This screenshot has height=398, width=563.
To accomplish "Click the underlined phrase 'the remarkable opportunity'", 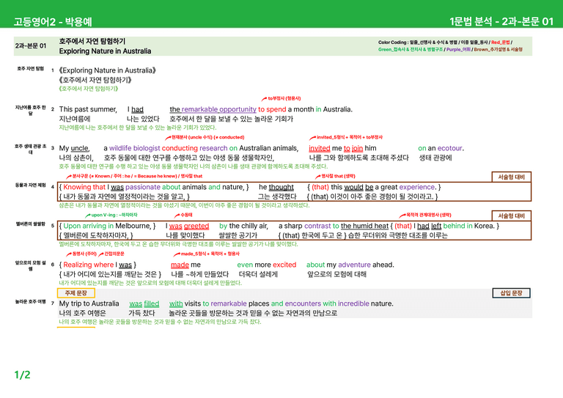I will (213, 109).
